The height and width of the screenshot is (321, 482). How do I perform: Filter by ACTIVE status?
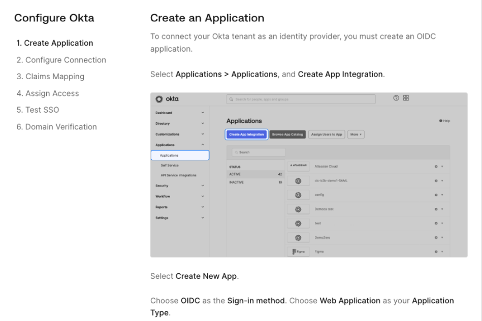[255, 174]
